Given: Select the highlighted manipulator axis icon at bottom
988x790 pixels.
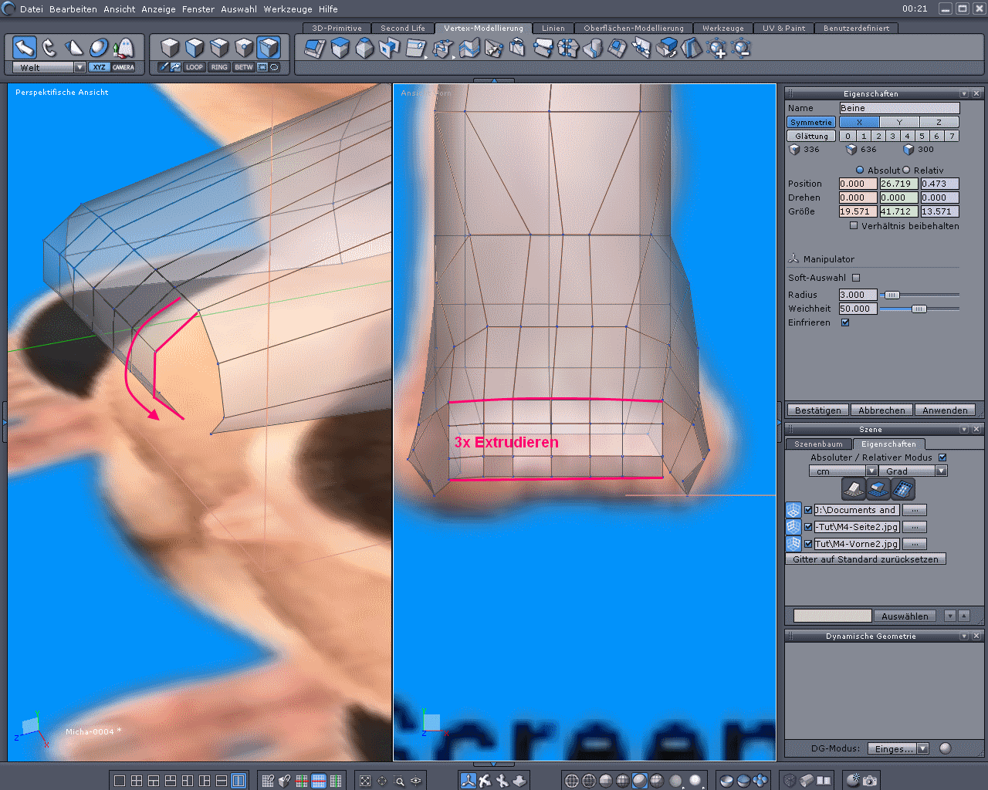Looking at the screenshot, I should click(468, 781).
